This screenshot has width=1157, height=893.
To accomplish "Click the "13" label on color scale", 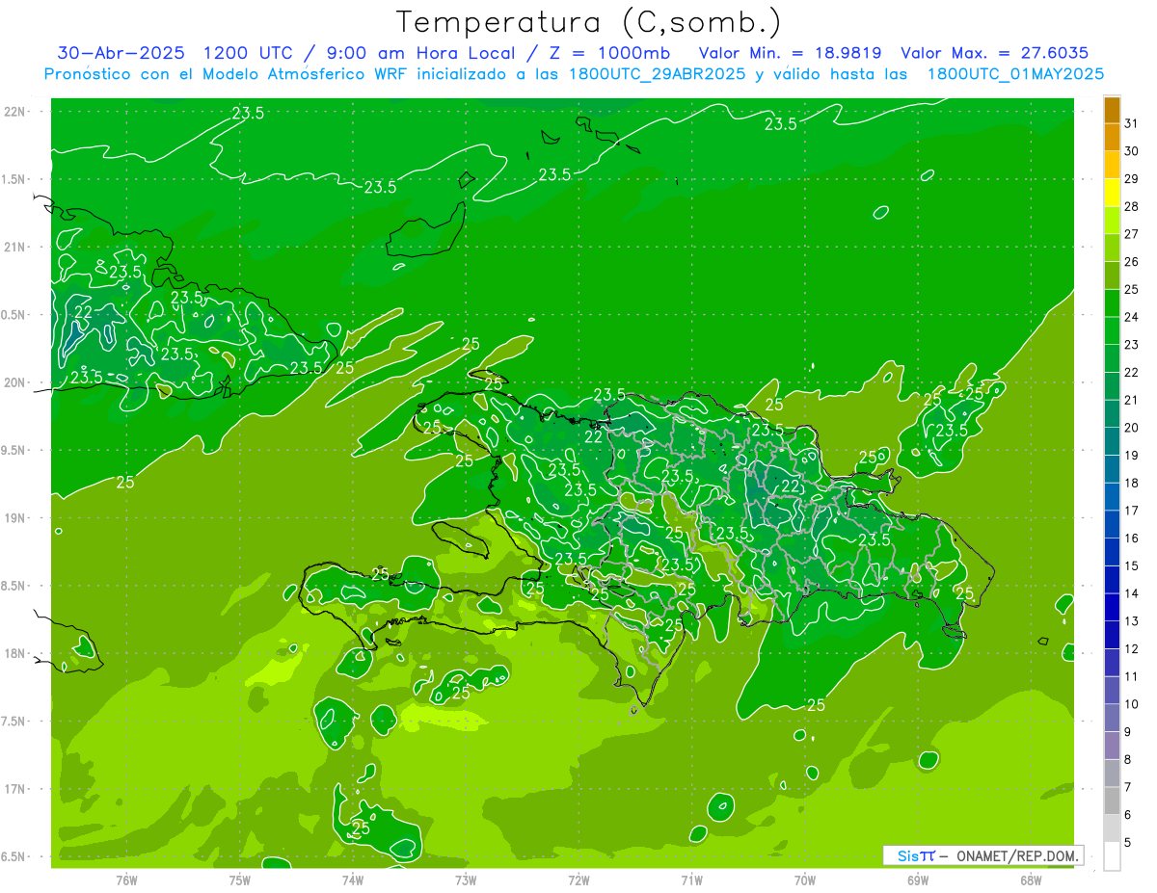I will coord(1132,621).
